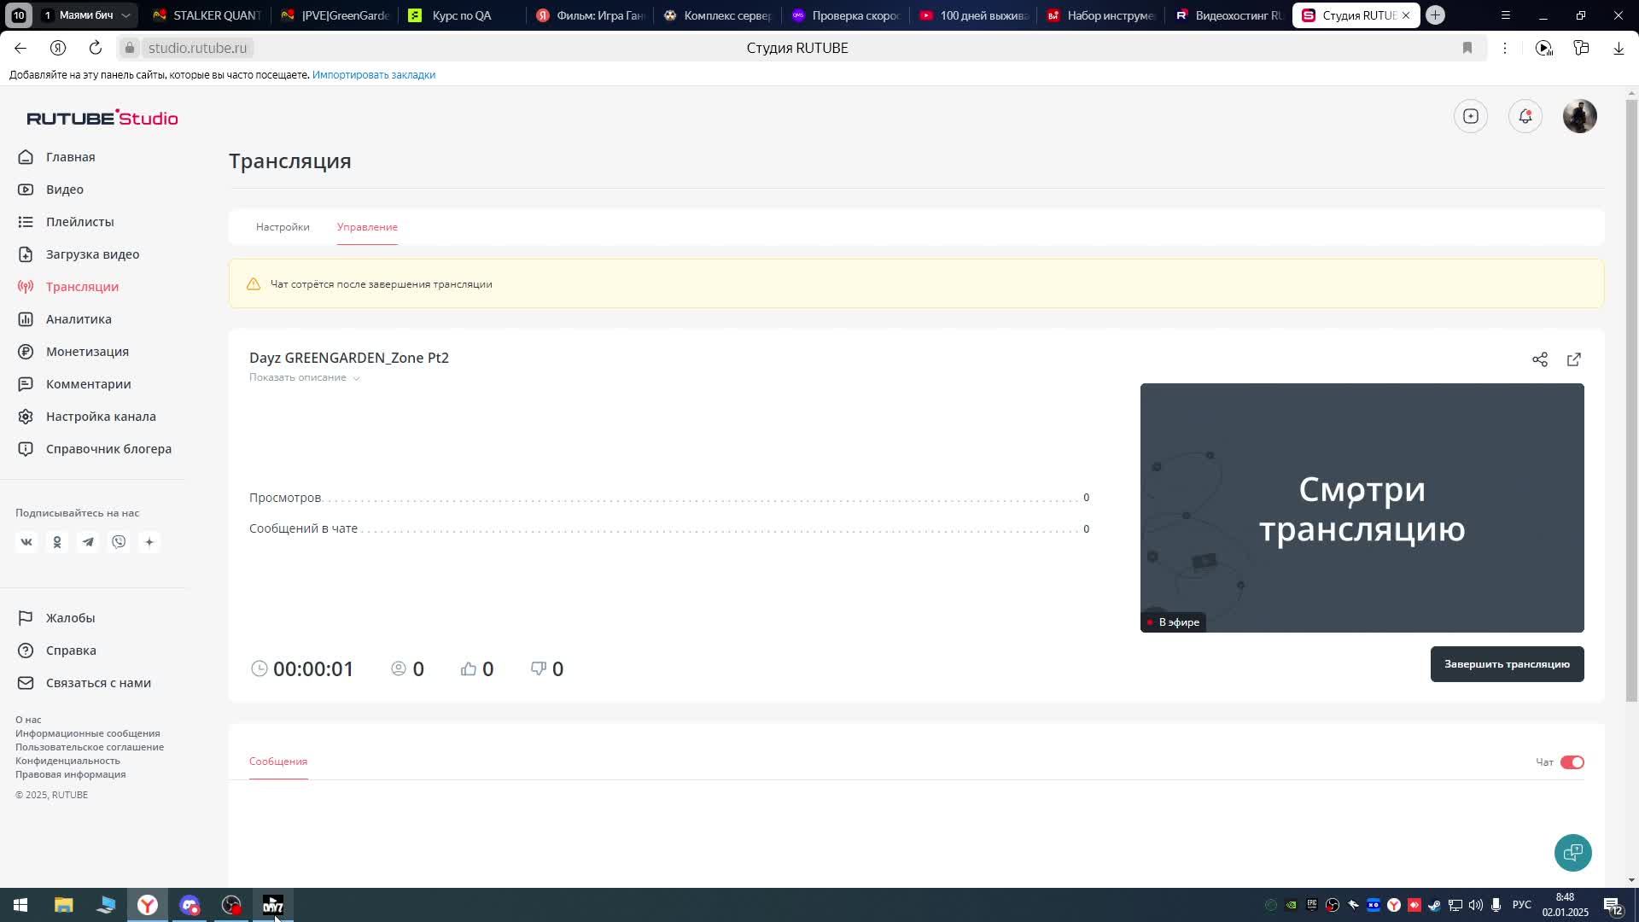Select the Управление tab
The image size is (1639, 922).
point(367,227)
